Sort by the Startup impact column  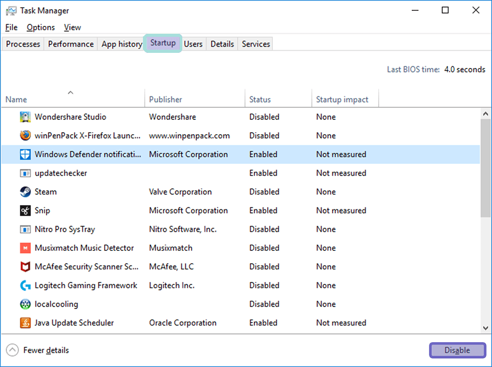(x=342, y=100)
